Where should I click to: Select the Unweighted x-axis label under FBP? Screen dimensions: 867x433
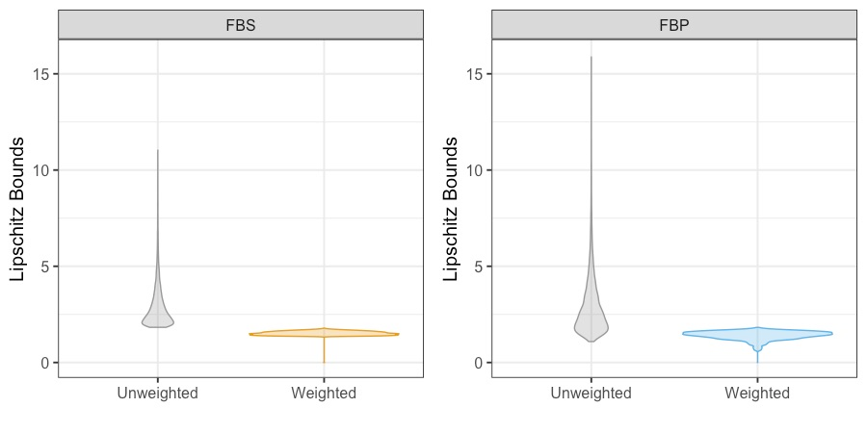(591, 393)
